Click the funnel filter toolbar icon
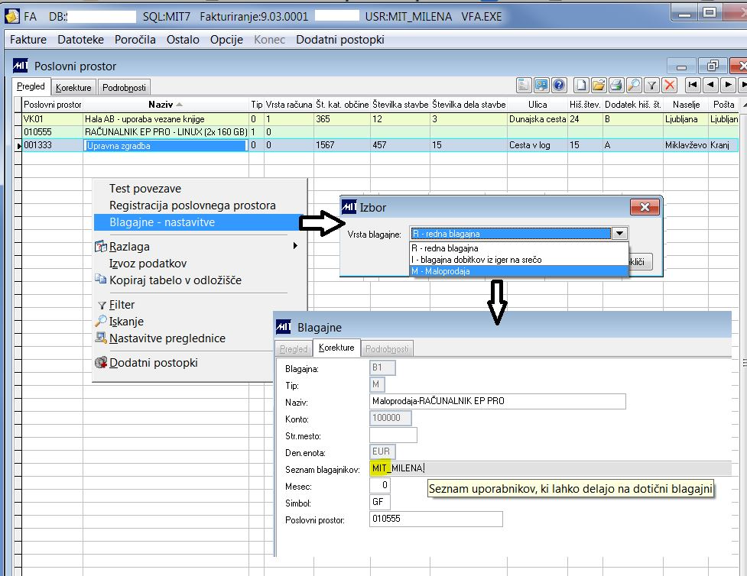747x576 pixels. [x=651, y=85]
